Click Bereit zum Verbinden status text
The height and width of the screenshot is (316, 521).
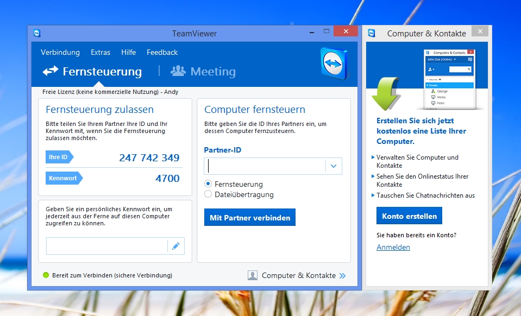(112, 275)
